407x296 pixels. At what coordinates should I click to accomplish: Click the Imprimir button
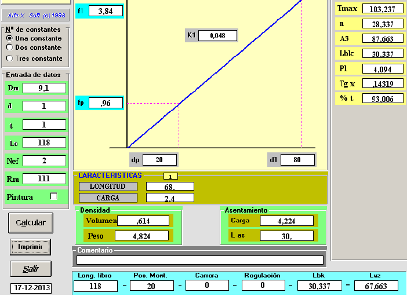coord(30,246)
